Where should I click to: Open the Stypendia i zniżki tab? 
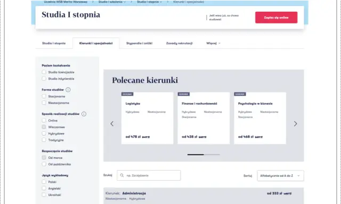(x=140, y=43)
